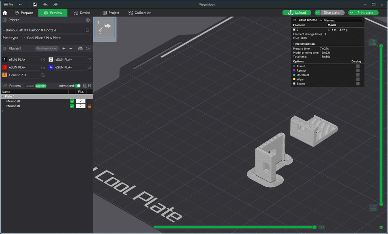This screenshot has height=234, width=388.
Task: Open filament settings gear icon
Action: click(88, 48)
